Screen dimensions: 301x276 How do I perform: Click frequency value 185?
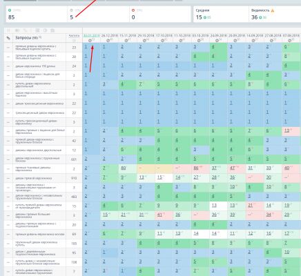pos(74,244)
